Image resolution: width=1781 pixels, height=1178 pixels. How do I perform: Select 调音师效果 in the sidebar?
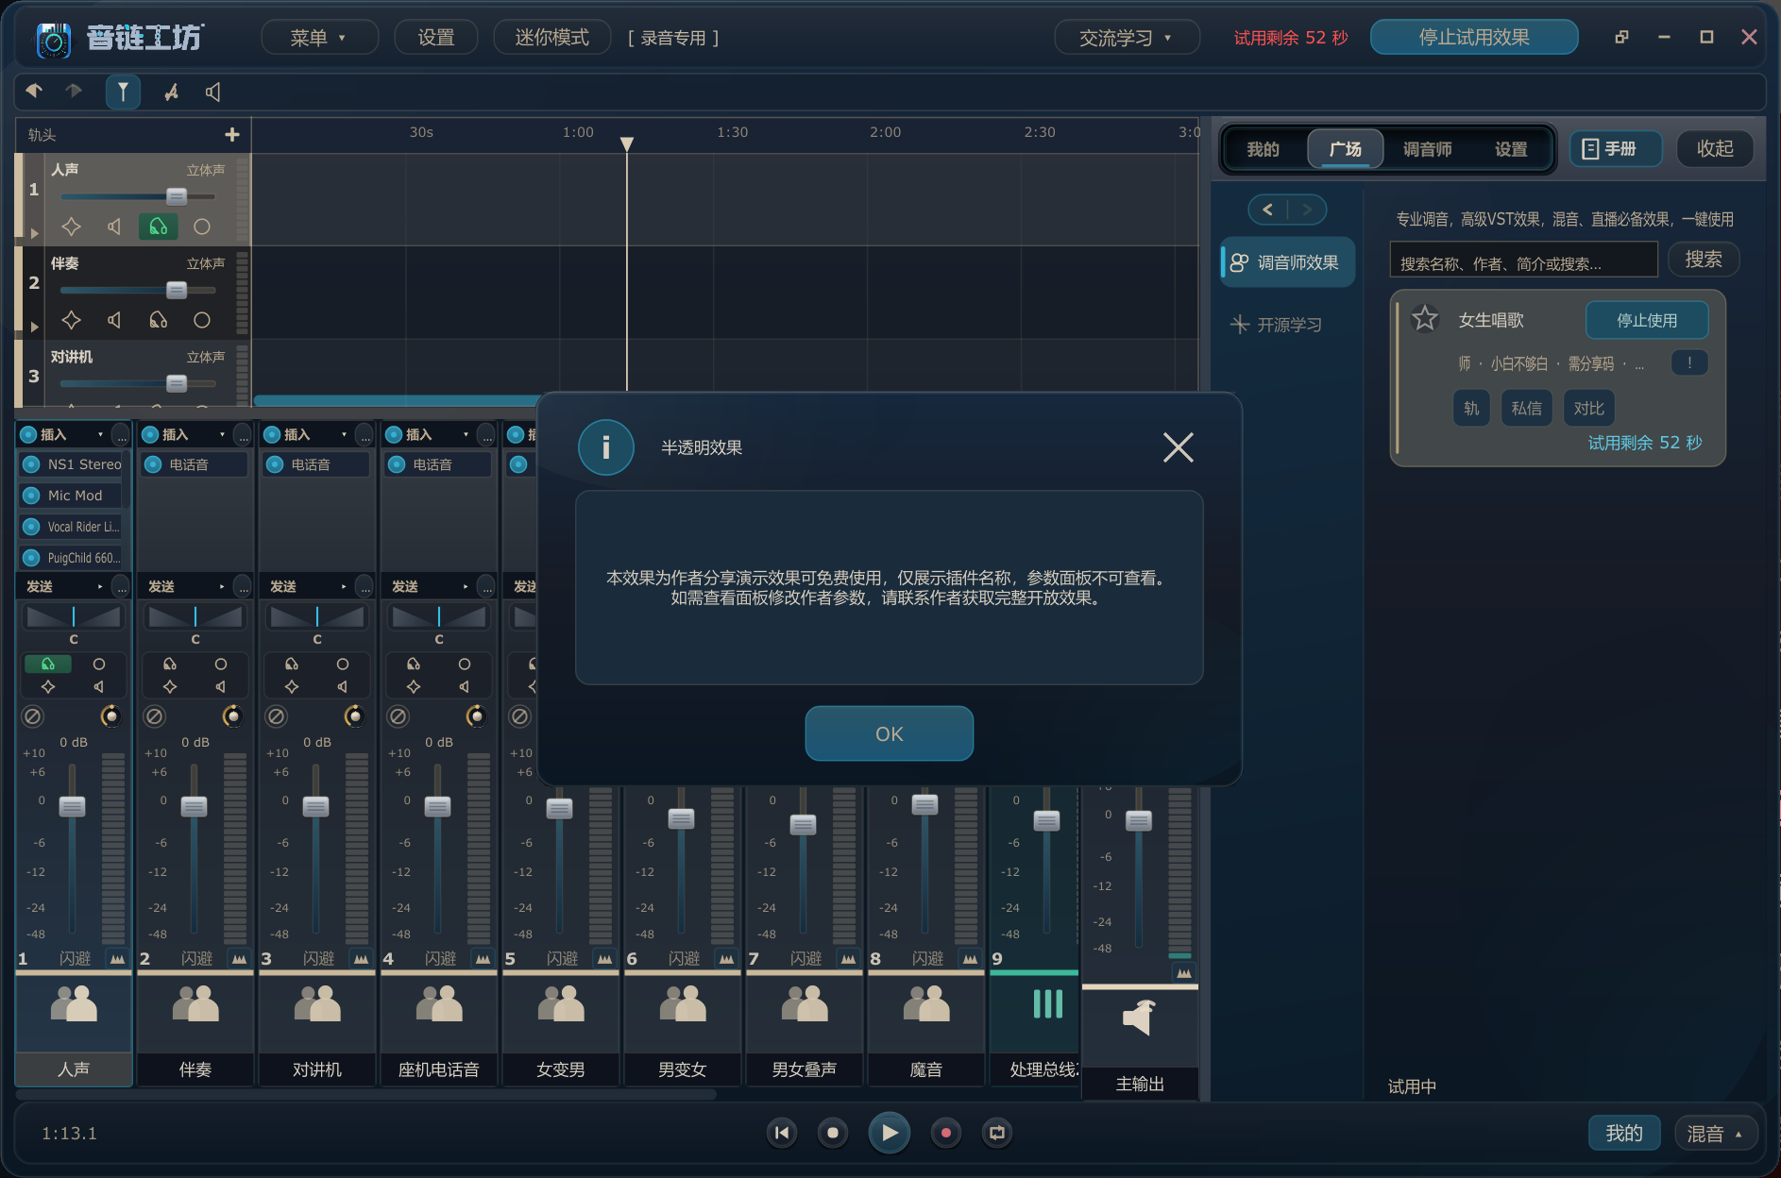tap(1288, 262)
